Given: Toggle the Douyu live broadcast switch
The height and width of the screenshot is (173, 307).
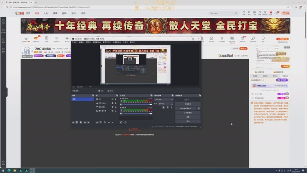Looking at the screenshot, I should [36, 38].
